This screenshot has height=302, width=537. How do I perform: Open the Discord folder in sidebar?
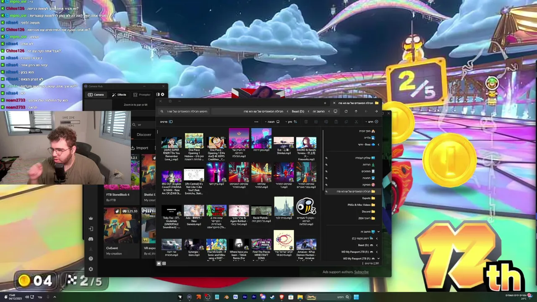pyautogui.click(x=368, y=211)
